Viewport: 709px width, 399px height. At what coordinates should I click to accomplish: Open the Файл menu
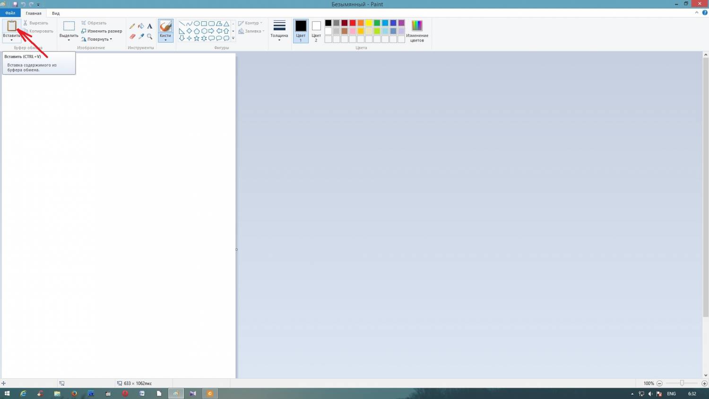(10, 13)
